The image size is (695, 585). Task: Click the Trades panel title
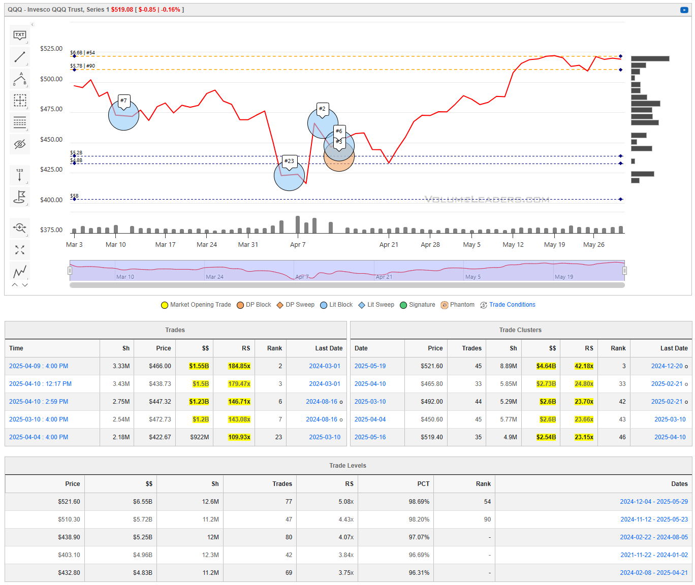175,330
